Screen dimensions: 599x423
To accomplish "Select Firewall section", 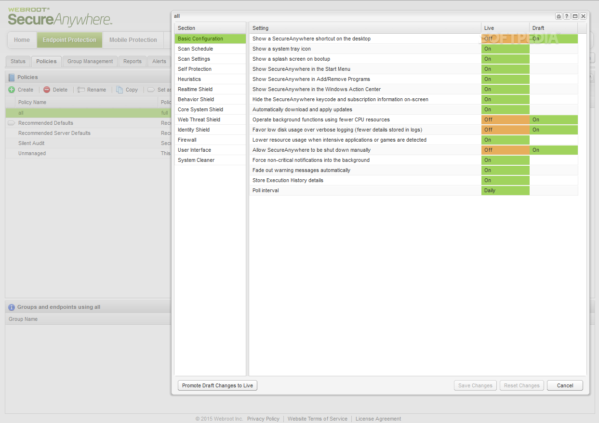I will click(210, 140).
